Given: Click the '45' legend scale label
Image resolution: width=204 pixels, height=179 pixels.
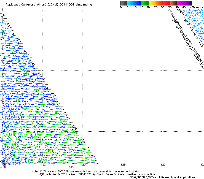Looking at the screenshot, I should pyautogui.click(x=184, y=7).
